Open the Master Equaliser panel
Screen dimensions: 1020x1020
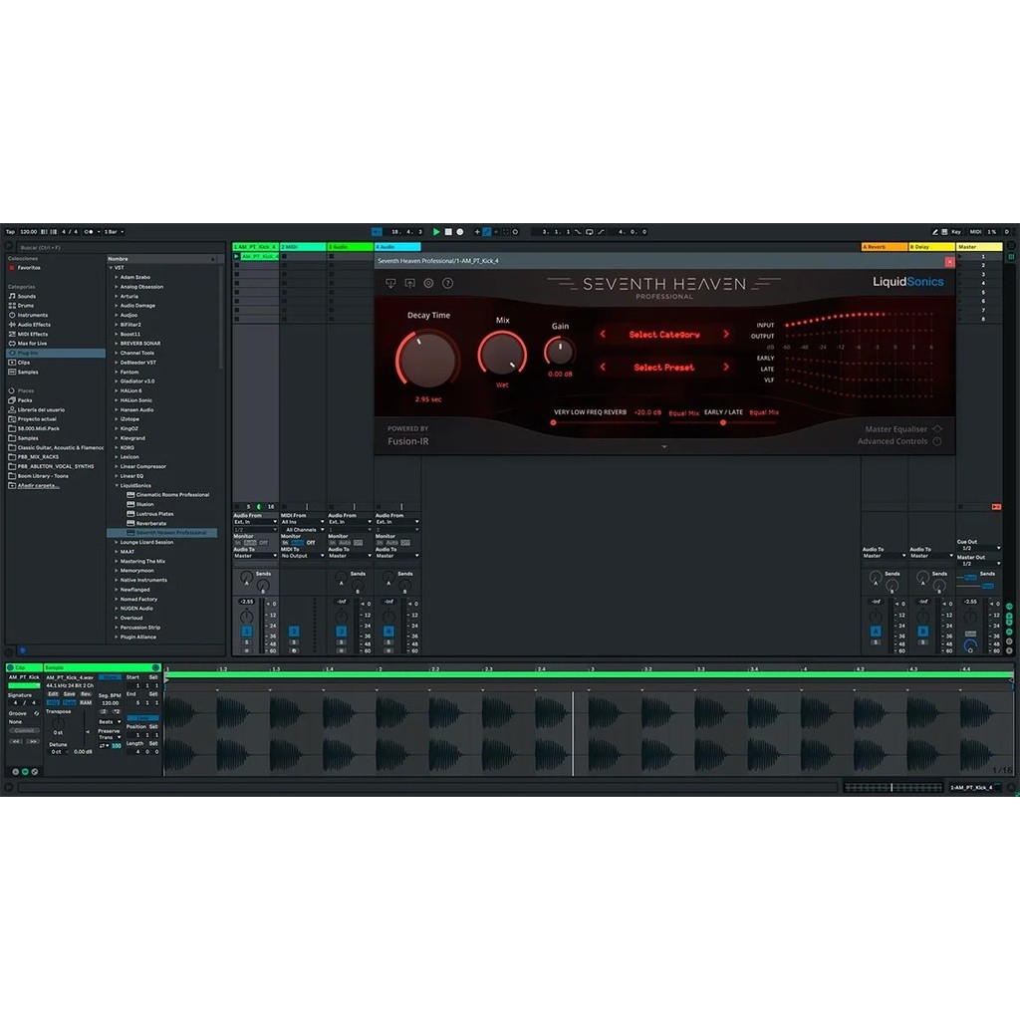click(x=903, y=428)
